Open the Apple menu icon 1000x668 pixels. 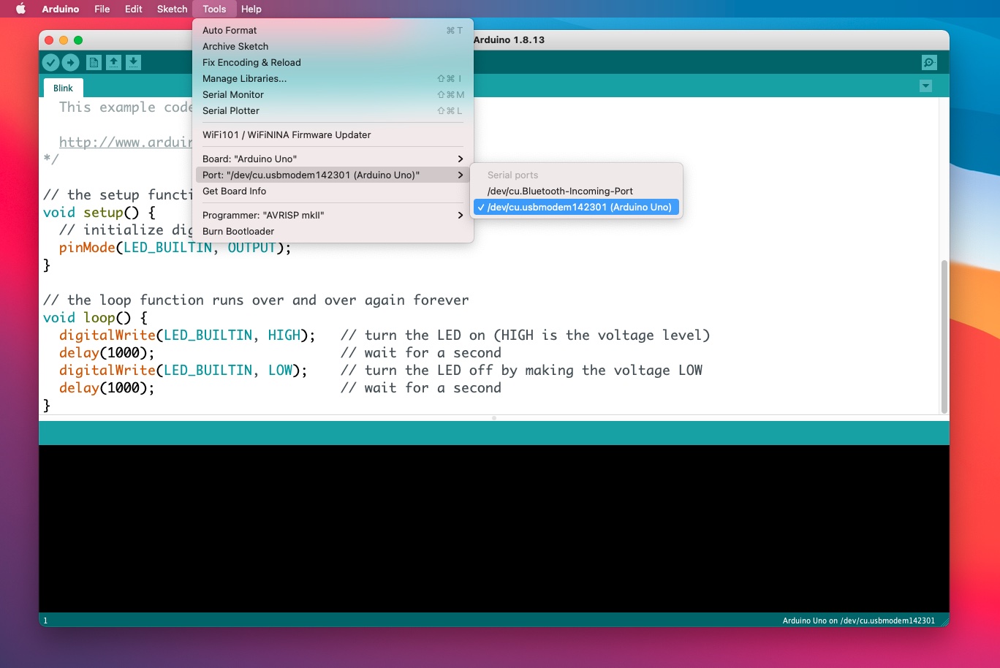pyautogui.click(x=20, y=9)
